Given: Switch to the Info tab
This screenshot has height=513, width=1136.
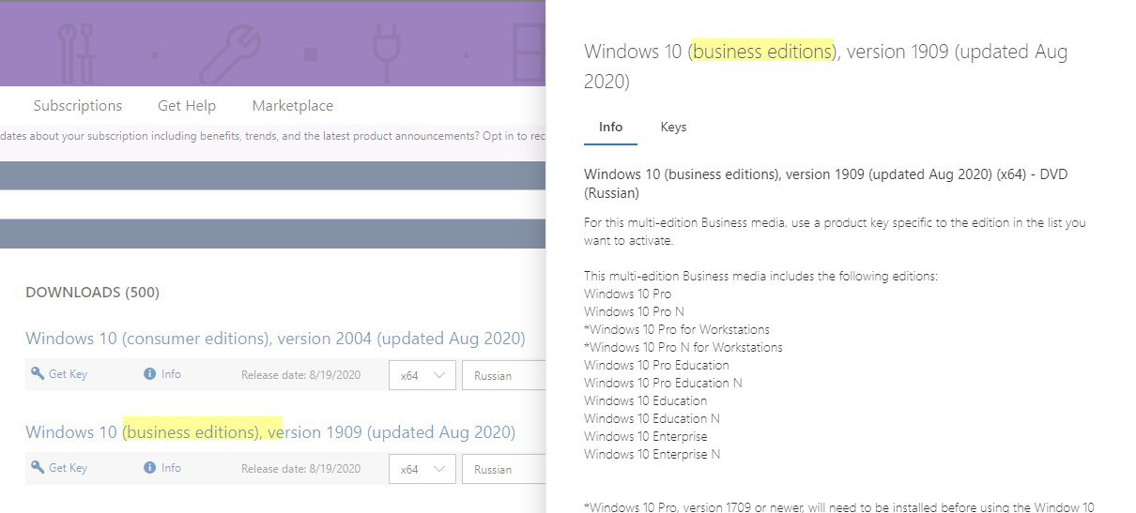Looking at the screenshot, I should pos(610,127).
